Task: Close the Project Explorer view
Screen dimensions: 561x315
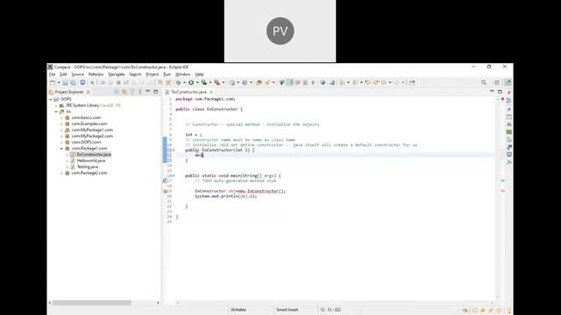Action: click(x=89, y=92)
